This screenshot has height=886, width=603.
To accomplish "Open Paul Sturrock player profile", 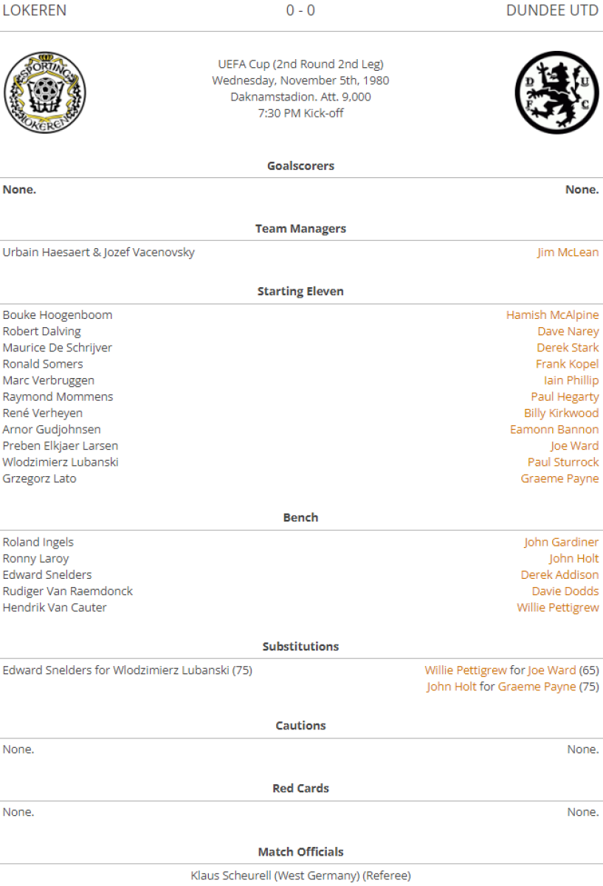I will (563, 462).
